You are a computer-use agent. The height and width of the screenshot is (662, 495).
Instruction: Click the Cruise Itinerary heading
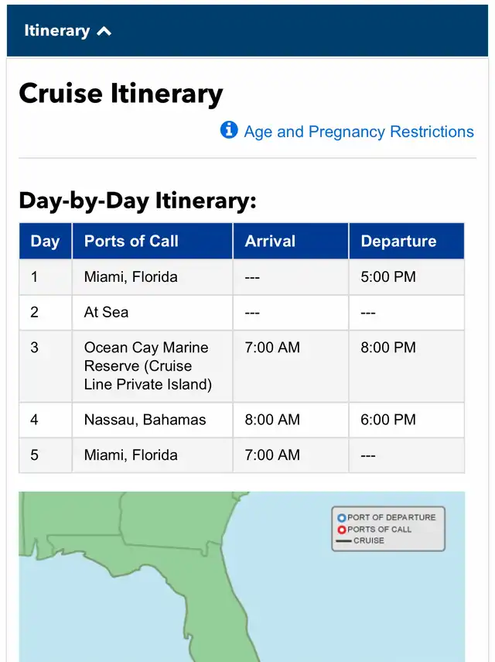[x=121, y=94]
